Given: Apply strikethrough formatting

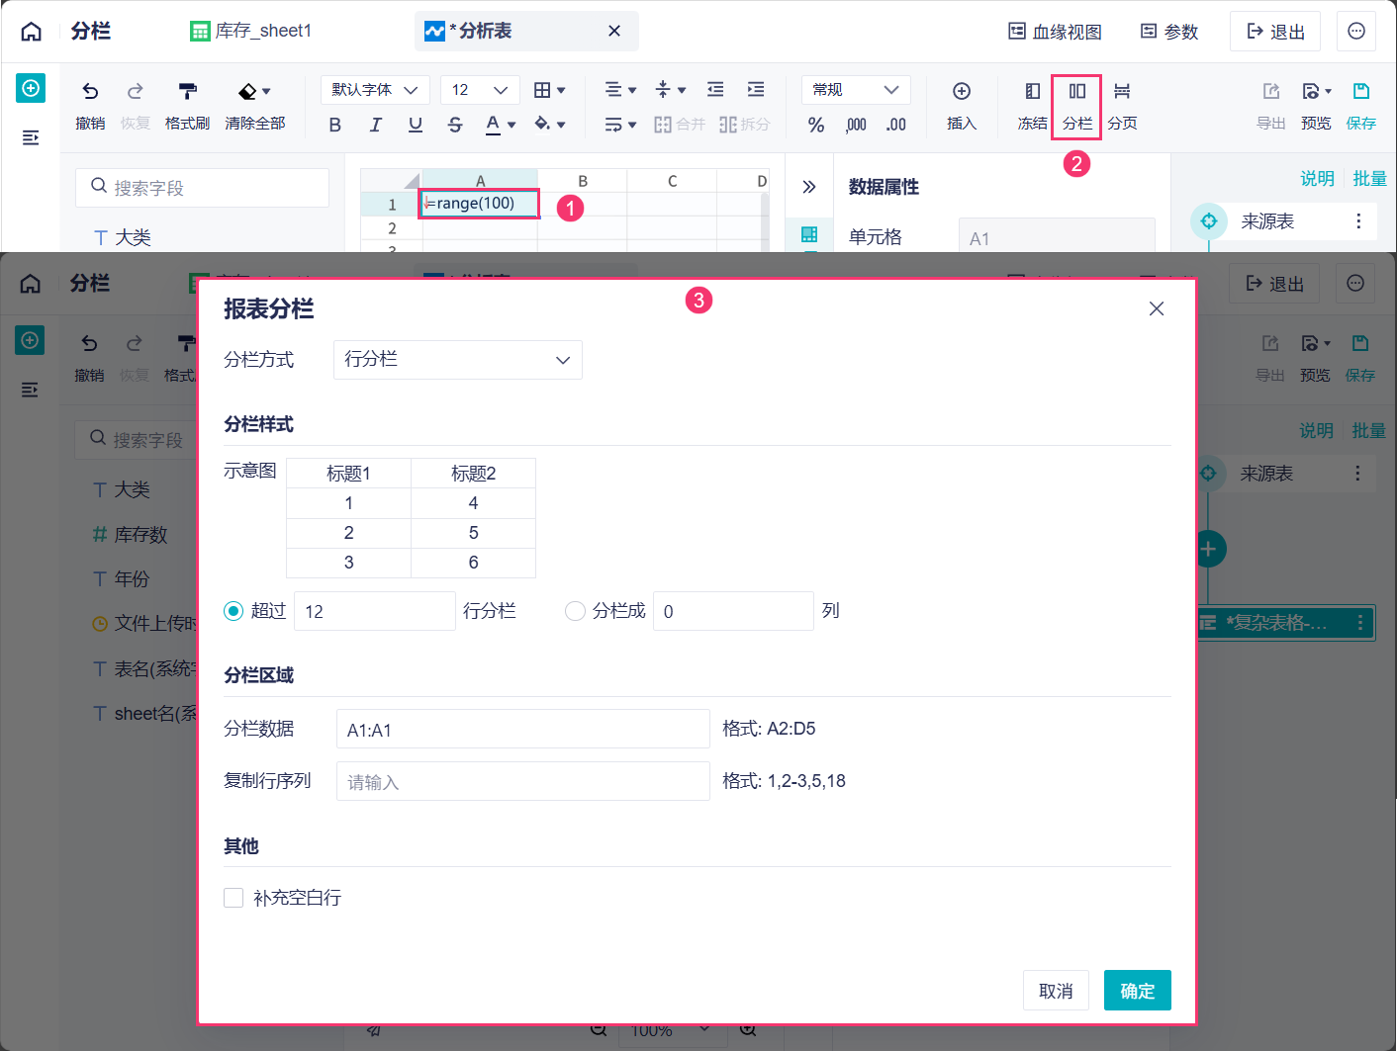Looking at the screenshot, I should pos(455,125).
